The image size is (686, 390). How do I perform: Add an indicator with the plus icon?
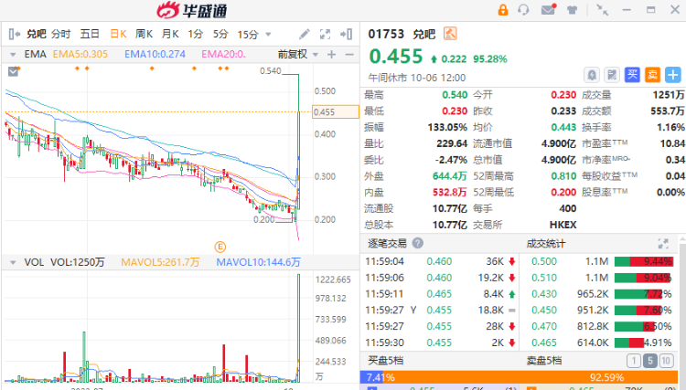(332, 55)
